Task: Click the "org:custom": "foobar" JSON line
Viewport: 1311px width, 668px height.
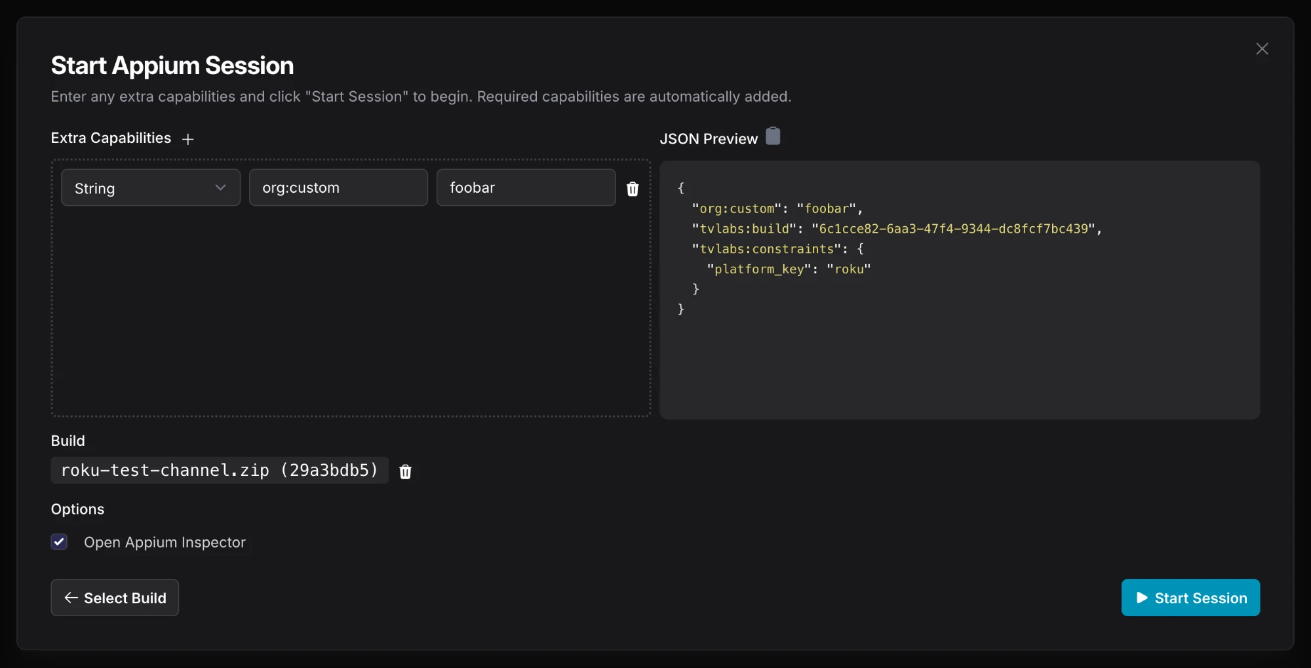Action: pos(777,208)
